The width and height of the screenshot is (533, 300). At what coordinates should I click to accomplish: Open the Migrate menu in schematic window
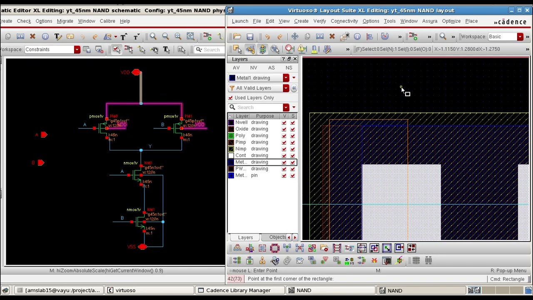65,21
